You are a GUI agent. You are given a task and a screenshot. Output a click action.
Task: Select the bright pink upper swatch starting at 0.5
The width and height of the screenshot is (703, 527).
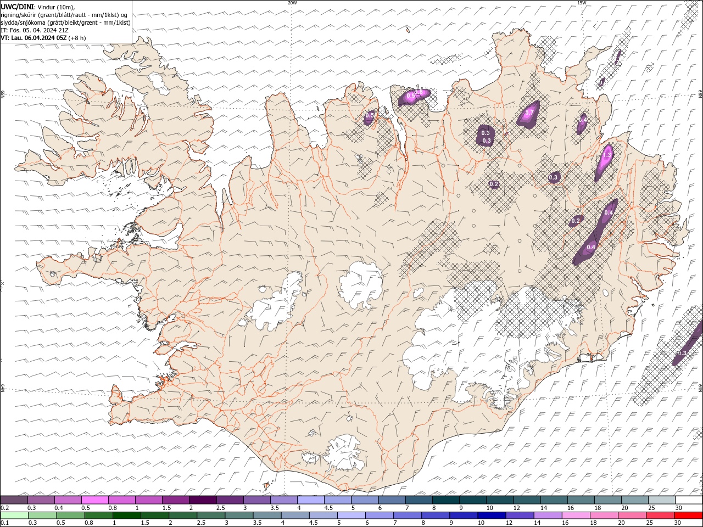pyautogui.click(x=94, y=500)
